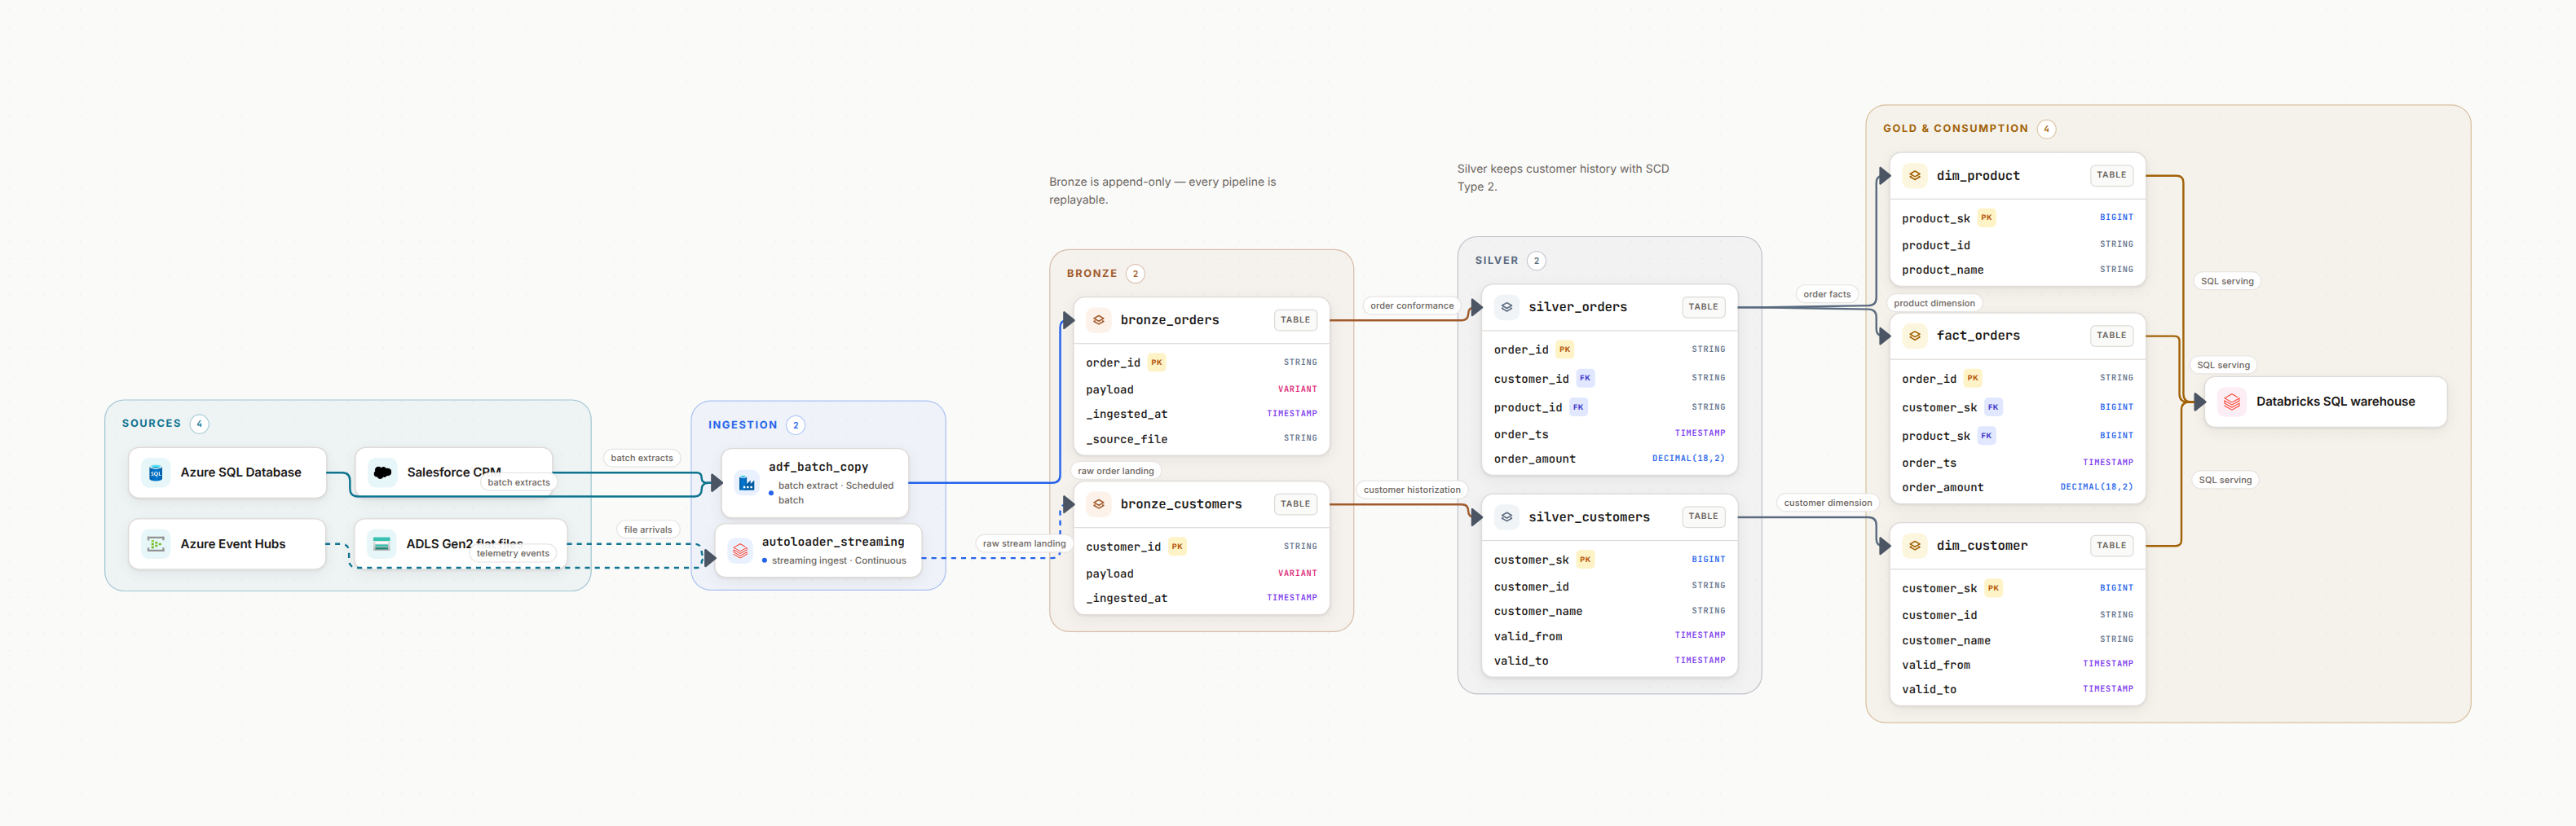
Task: Click the FK badge on silver_orders customer_id
Action: click(x=1585, y=379)
